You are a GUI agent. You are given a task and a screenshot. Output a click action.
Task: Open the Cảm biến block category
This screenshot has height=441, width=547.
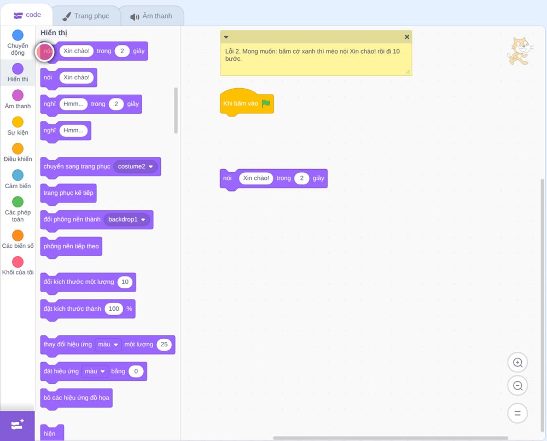pos(18,179)
